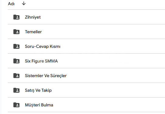Select the Zihniyet folder name

pos(33,17)
